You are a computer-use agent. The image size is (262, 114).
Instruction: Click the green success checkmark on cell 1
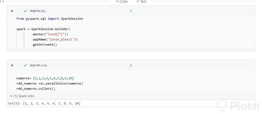point(25,11)
